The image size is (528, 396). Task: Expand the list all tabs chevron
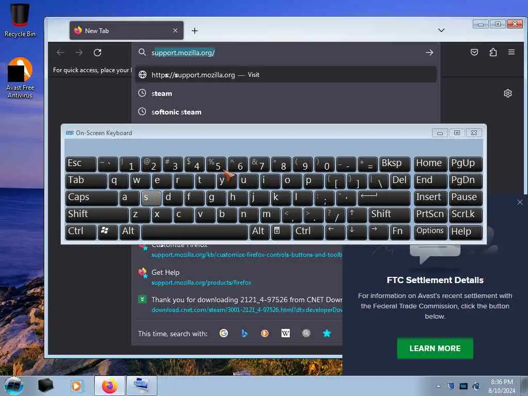pyautogui.click(x=441, y=30)
